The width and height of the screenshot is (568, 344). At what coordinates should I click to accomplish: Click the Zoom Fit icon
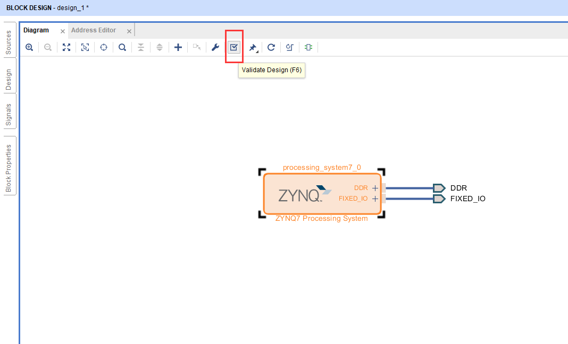[x=66, y=47]
